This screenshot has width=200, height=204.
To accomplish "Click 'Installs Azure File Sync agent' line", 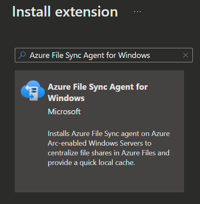I will pyautogui.click(x=109, y=134).
